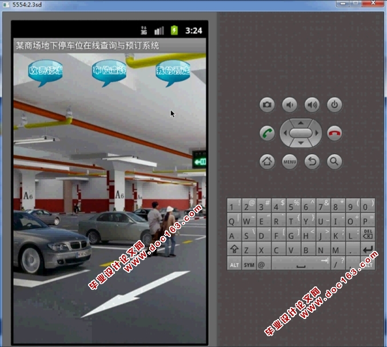Click the Q key

pos(234,220)
